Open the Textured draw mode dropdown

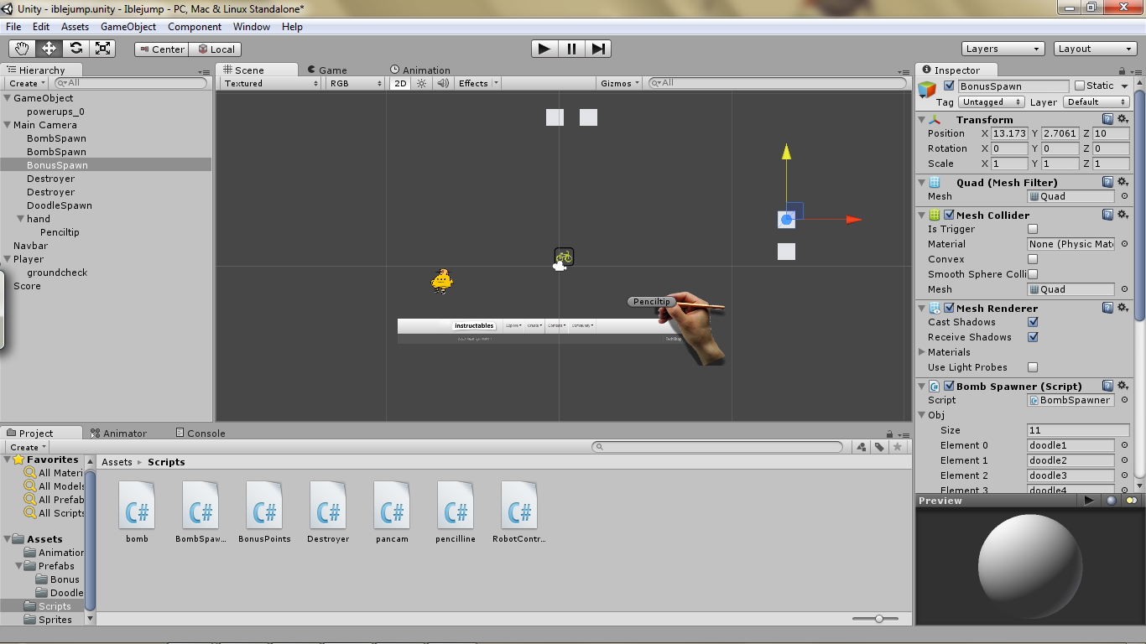coord(272,83)
